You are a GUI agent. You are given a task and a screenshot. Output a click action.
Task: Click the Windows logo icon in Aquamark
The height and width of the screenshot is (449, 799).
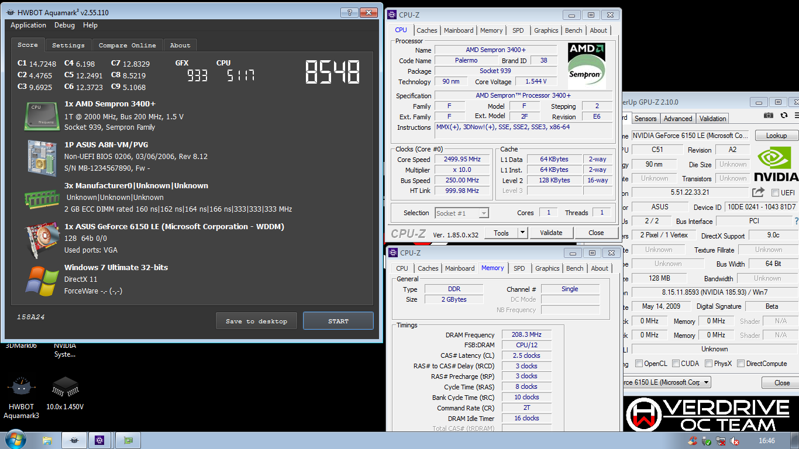[41, 280]
